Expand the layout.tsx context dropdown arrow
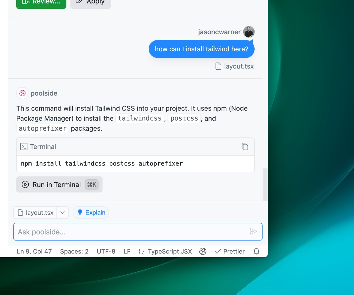This screenshot has height=295, width=354. pyautogui.click(x=63, y=212)
